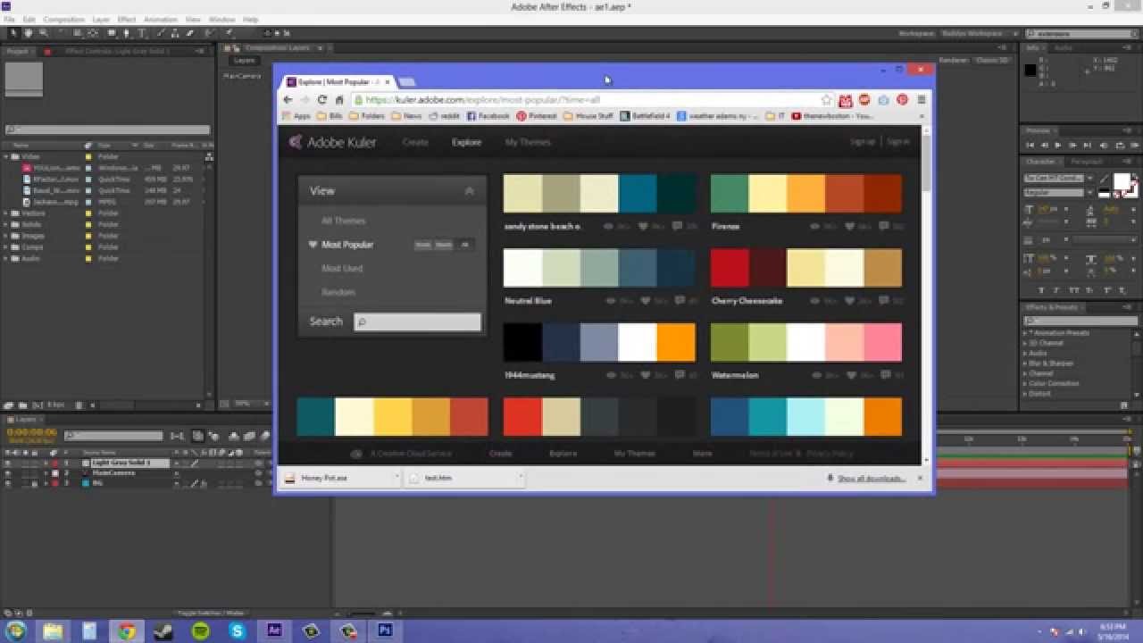Open the Effect menu
Screen dimensions: 1143x643
(x=127, y=19)
